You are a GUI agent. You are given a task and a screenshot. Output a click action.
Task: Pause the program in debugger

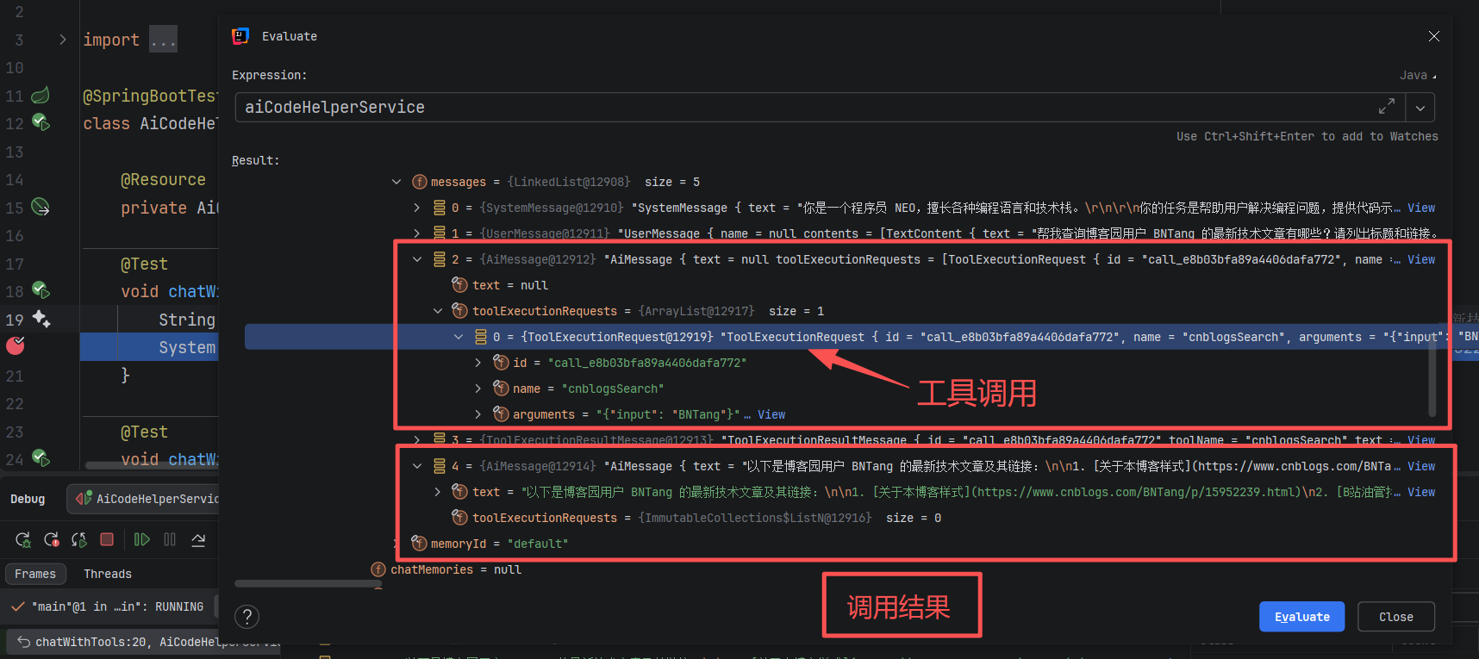click(x=170, y=539)
